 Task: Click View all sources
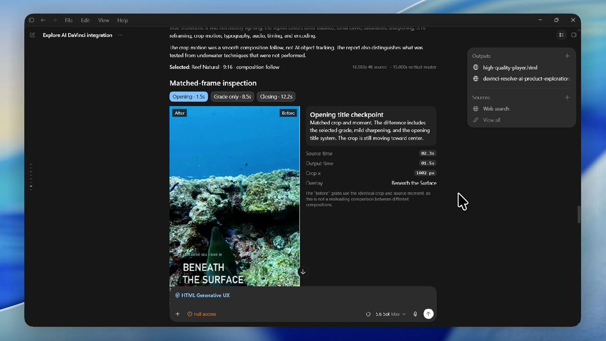pos(491,120)
